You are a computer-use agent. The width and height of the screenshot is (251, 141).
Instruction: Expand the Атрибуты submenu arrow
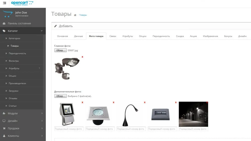click(x=39, y=68)
